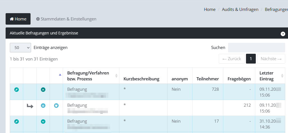The image size is (288, 133).
Task: Go to Audits & Umfragen breadcrumb
Action: (240, 10)
